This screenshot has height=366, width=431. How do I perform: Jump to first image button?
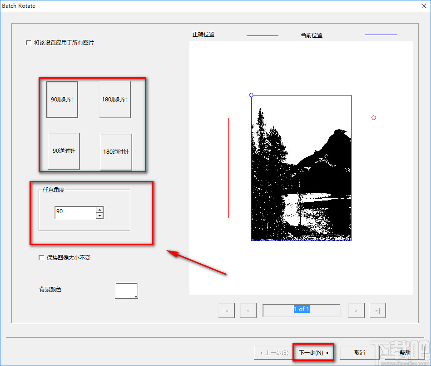tap(226, 311)
